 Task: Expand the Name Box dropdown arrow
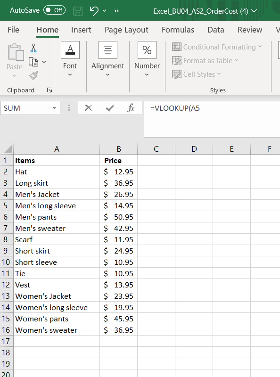coord(54,108)
